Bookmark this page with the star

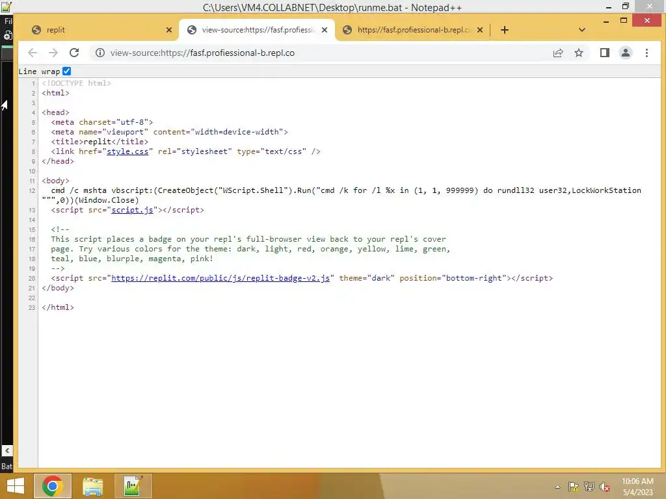pos(578,53)
